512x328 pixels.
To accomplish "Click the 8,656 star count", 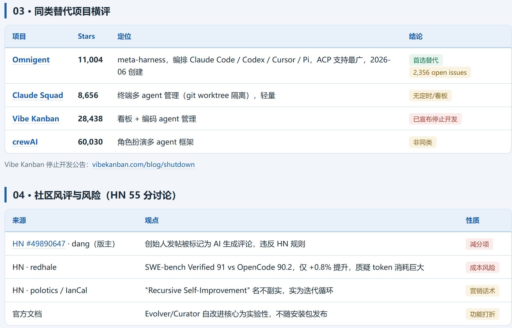I will (x=88, y=95).
